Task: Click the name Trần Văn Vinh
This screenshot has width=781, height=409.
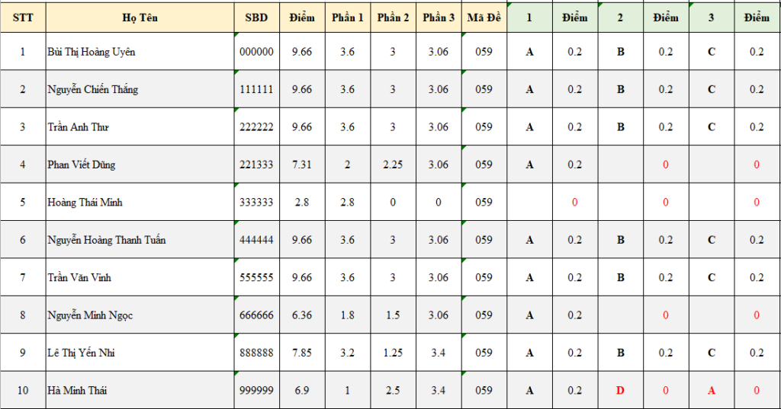Action: click(x=79, y=278)
